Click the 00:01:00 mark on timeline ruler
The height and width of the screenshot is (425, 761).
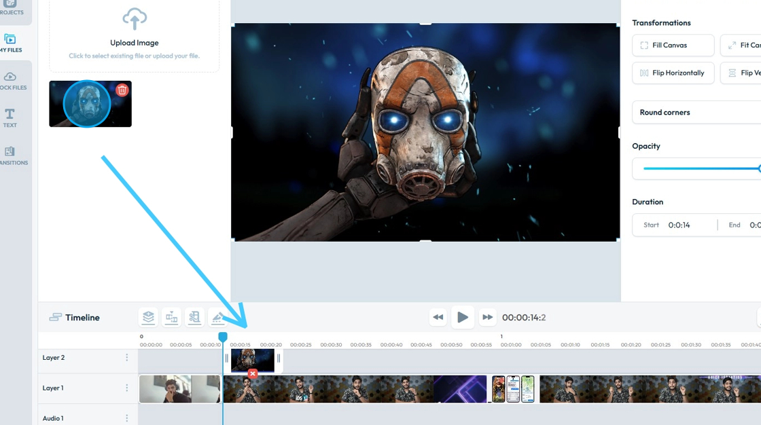click(x=511, y=344)
